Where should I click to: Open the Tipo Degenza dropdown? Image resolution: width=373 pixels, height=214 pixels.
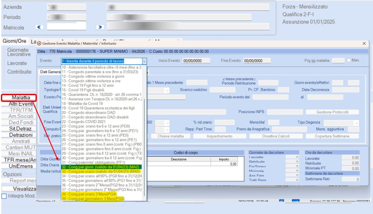pyautogui.click(x=357, y=123)
